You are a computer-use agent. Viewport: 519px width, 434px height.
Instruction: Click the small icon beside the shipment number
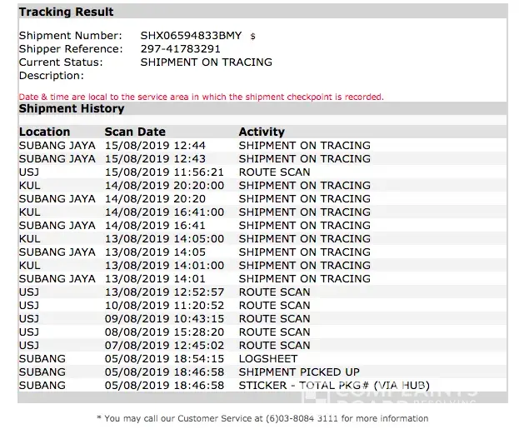pyautogui.click(x=252, y=37)
